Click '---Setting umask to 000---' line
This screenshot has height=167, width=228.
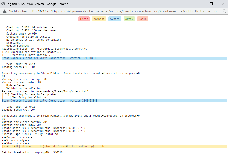(21, 34)
